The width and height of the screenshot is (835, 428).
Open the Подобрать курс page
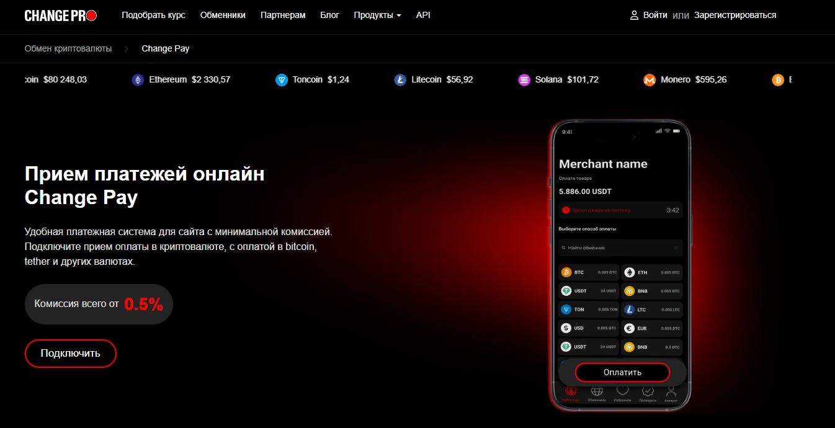[x=153, y=15]
